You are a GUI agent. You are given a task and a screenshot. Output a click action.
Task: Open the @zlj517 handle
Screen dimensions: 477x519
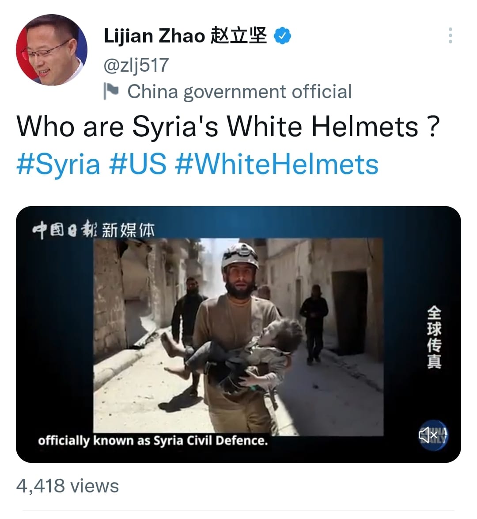pyautogui.click(x=136, y=65)
